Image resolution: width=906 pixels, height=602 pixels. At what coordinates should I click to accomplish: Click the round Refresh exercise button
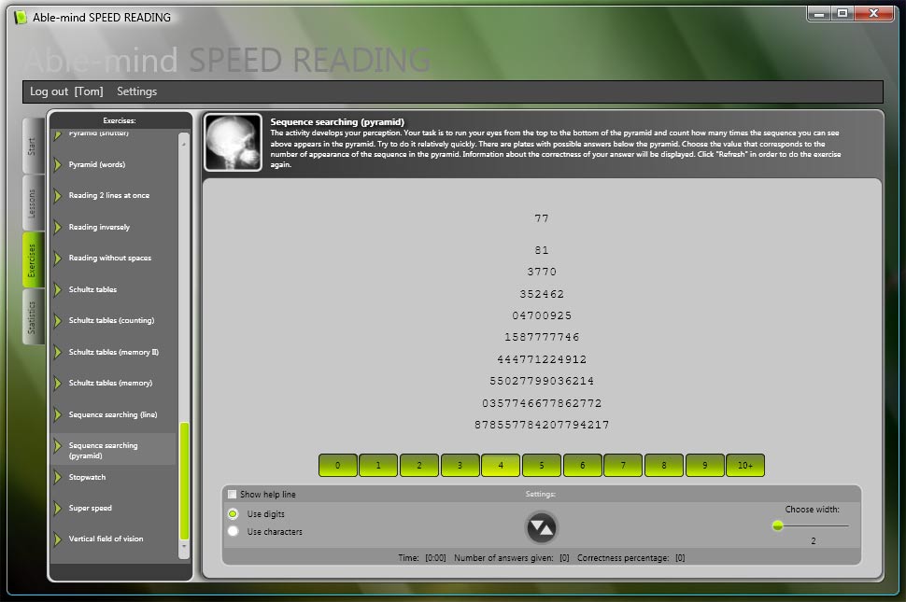(541, 527)
